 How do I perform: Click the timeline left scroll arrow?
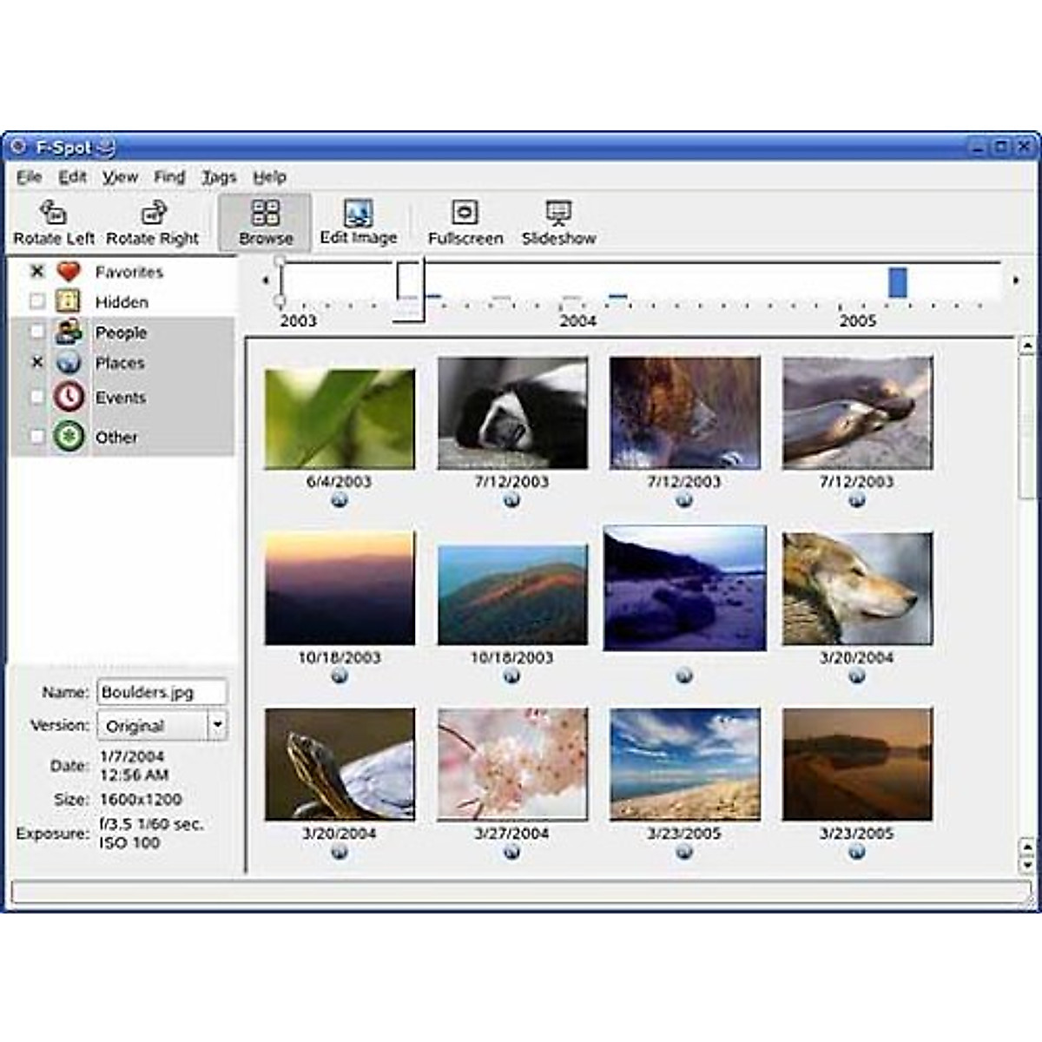tap(264, 280)
